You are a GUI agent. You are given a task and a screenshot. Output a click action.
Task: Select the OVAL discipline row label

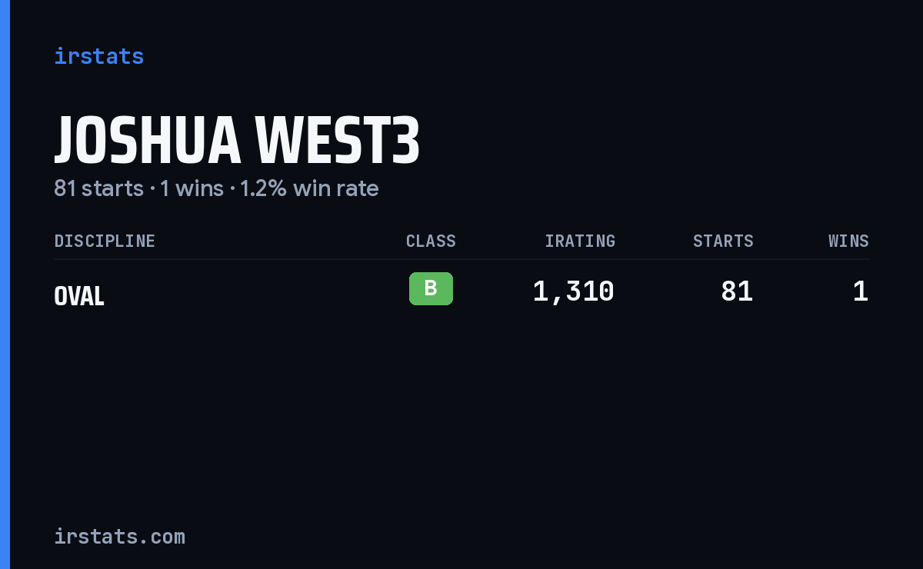79,296
